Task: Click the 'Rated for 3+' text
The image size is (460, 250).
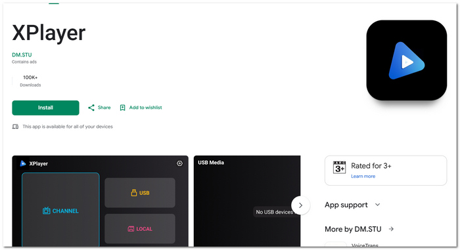Action: tap(371, 166)
